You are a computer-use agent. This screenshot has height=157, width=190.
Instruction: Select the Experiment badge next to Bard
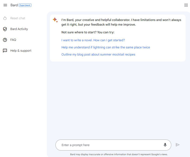25,5
